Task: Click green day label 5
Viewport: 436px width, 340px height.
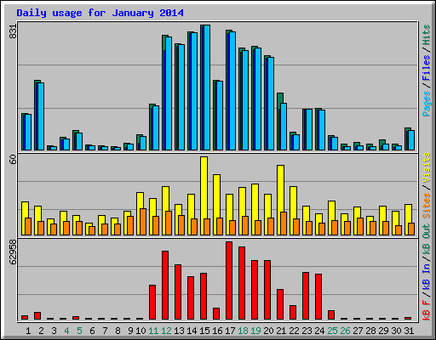Action: 79,331
